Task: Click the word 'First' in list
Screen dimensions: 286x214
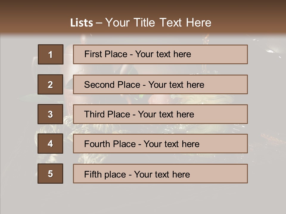Action: (x=93, y=54)
